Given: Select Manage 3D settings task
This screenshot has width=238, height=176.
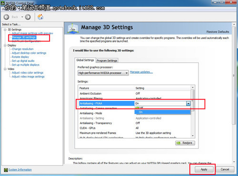Looking at the screenshot, I should (24, 37).
